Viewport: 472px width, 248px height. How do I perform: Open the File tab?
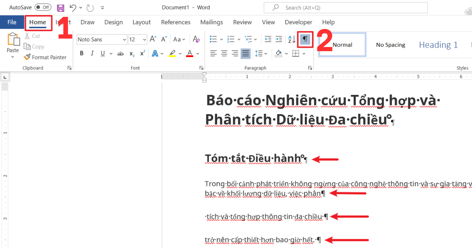coord(12,22)
